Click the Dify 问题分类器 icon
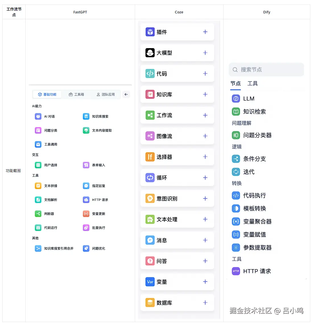Viewport: 312px width, 323px height. pos(236,135)
